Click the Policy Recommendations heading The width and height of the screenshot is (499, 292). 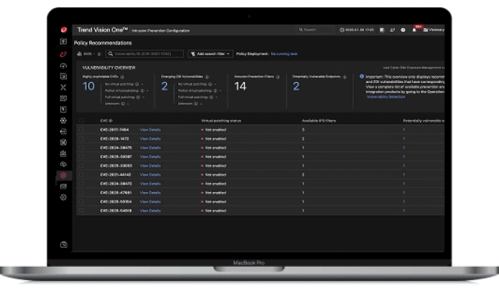point(102,43)
